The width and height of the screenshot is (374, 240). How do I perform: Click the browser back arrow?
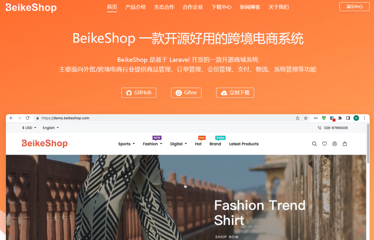[x=11, y=118]
